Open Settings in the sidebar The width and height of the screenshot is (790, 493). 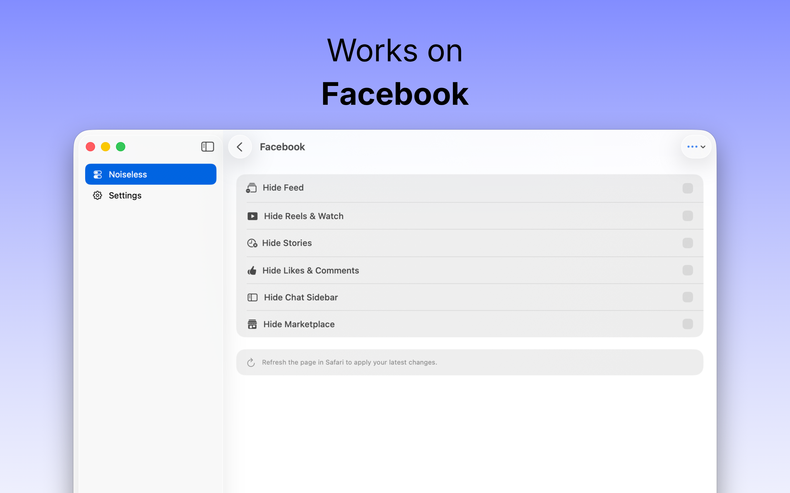pos(151,195)
